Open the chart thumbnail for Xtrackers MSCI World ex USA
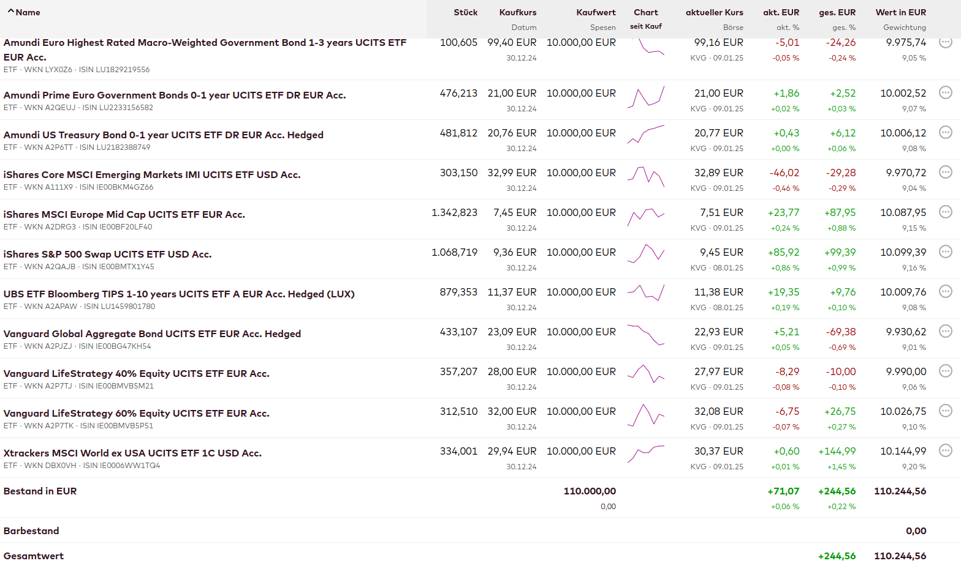The width and height of the screenshot is (961, 566). [646, 453]
